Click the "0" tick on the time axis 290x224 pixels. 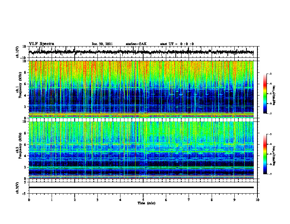[29, 200]
